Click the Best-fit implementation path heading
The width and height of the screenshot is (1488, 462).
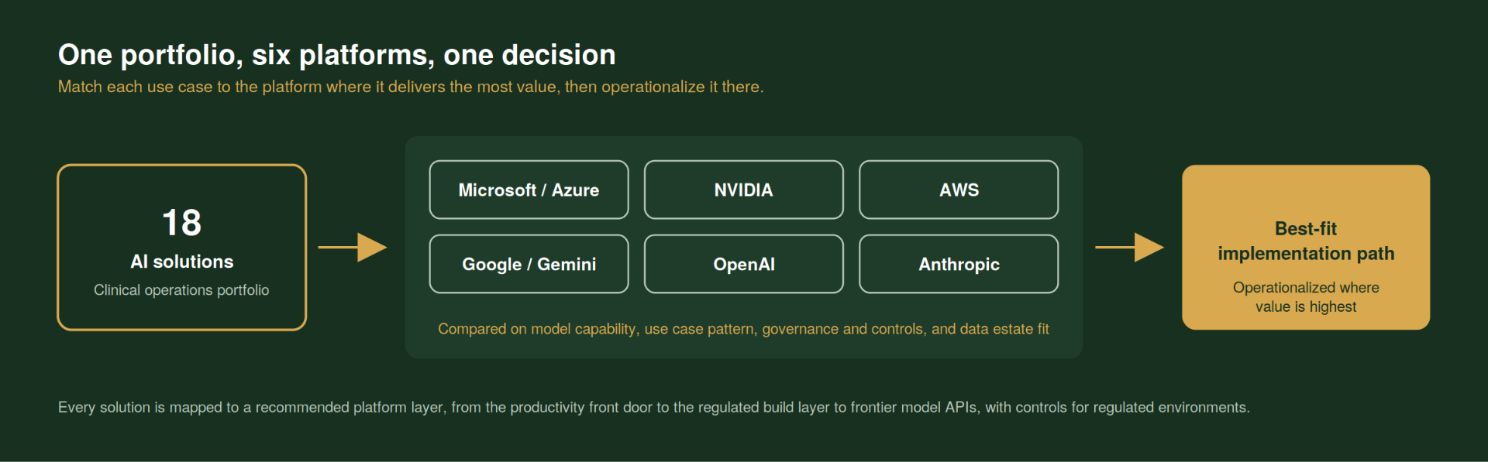[x=1306, y=241]
